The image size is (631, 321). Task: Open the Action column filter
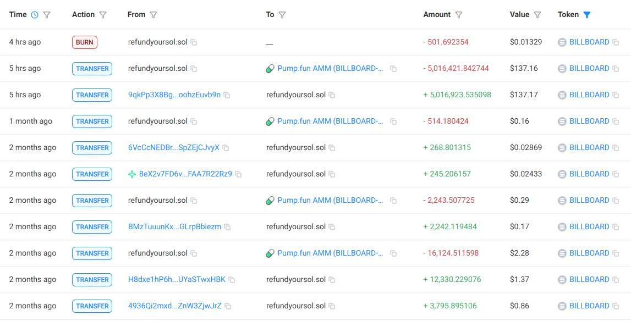103,15
